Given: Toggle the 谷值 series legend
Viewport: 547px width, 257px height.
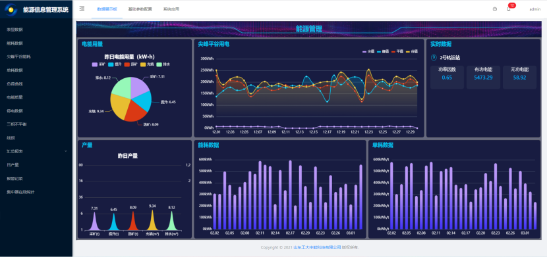Looking at the screenshot, I should pos(412,51).
